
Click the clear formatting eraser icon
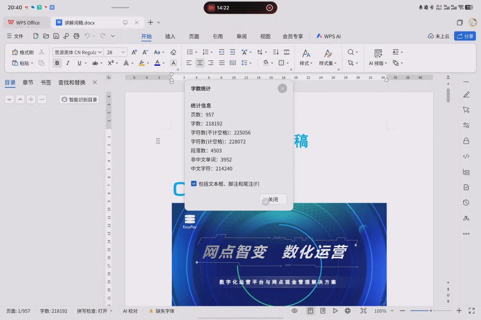click(x=173, y=52)
